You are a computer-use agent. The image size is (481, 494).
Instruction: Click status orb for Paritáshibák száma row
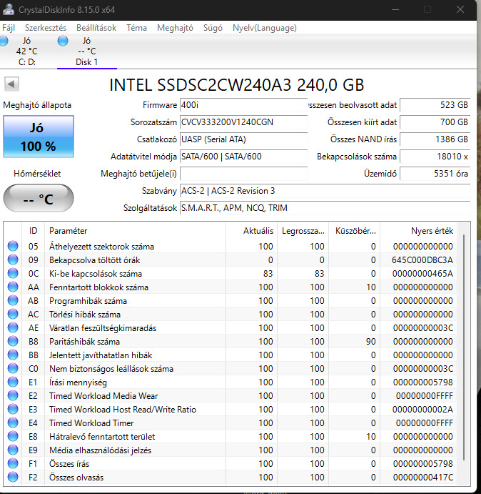coord(13,342)
